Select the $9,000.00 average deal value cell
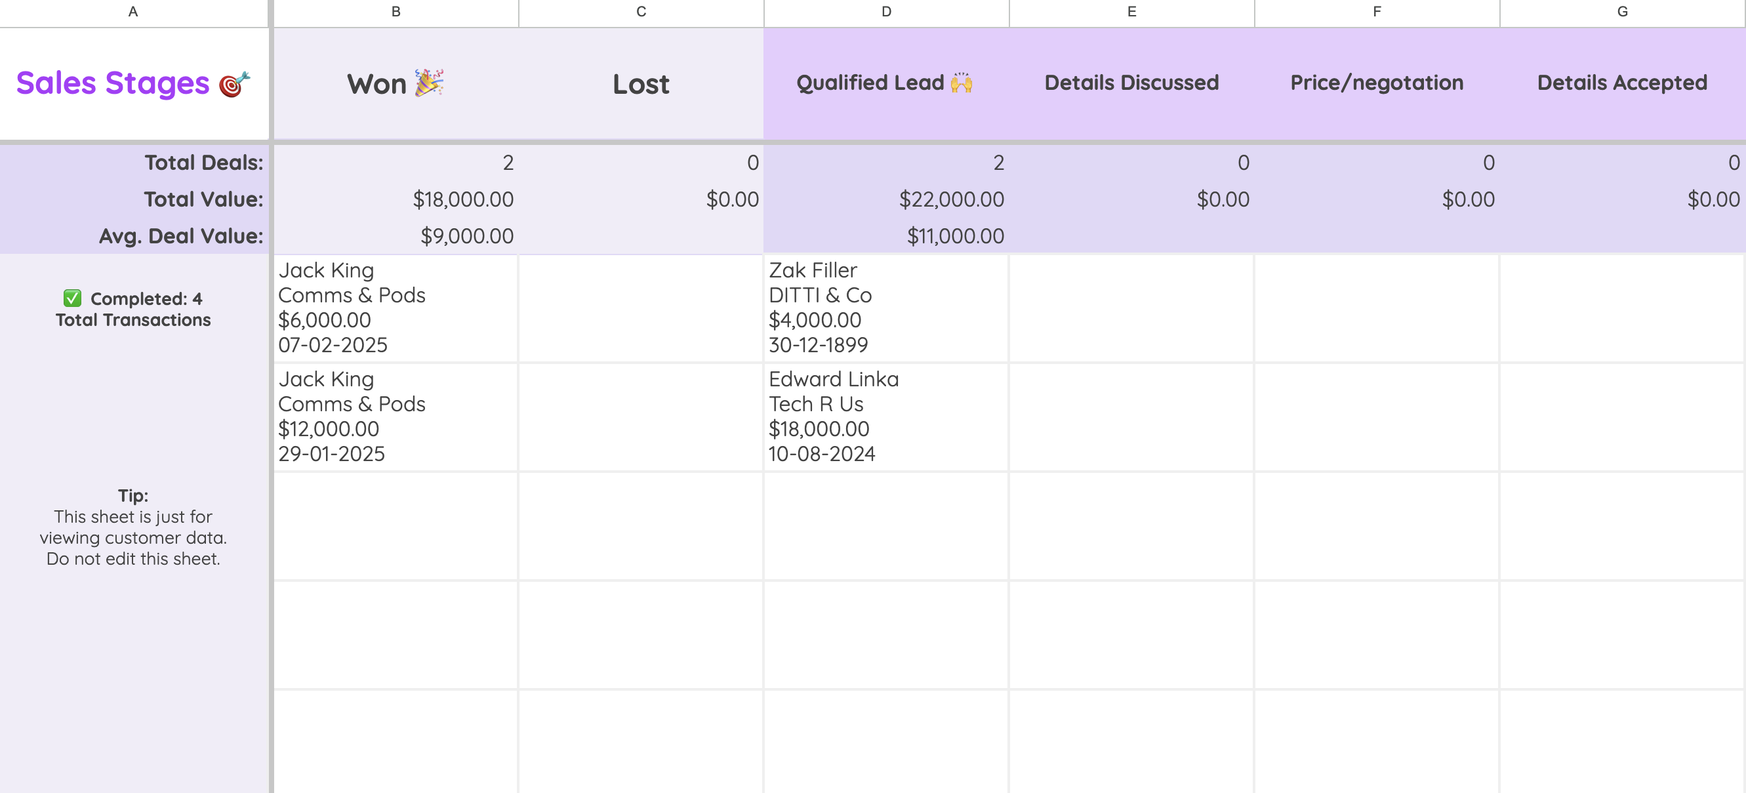Screen dimensions: 1746x793 pos(467,236)
